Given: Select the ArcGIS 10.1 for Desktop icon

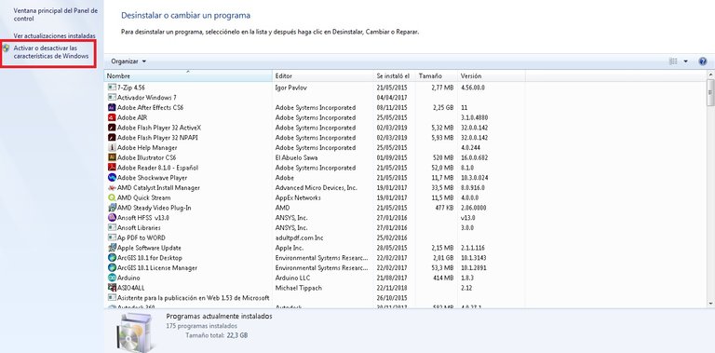Looking at the screenshot, I should 112,258.
